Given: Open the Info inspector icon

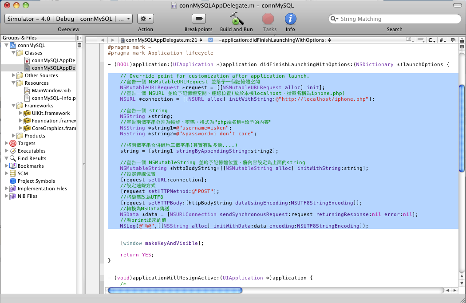Looking at the screenshot, I should [290, 19].
